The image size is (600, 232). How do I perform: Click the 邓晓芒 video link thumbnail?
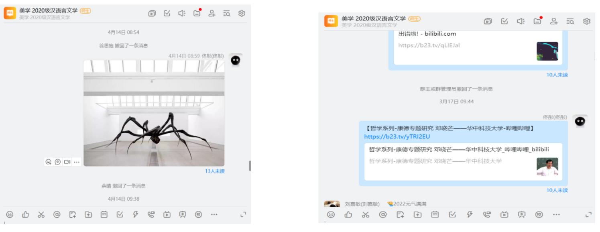[x=547, y=167]
